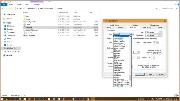Open Action Center notification icon

click(x=175, y=99)
